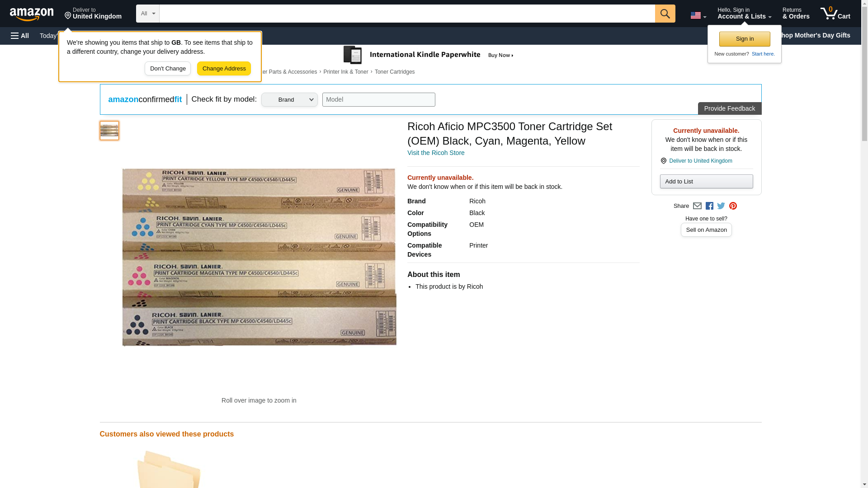Click Don't Change button

[168, 69]
